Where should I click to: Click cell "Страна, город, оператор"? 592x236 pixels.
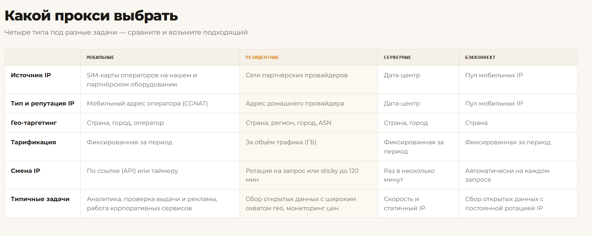[125, 123]
